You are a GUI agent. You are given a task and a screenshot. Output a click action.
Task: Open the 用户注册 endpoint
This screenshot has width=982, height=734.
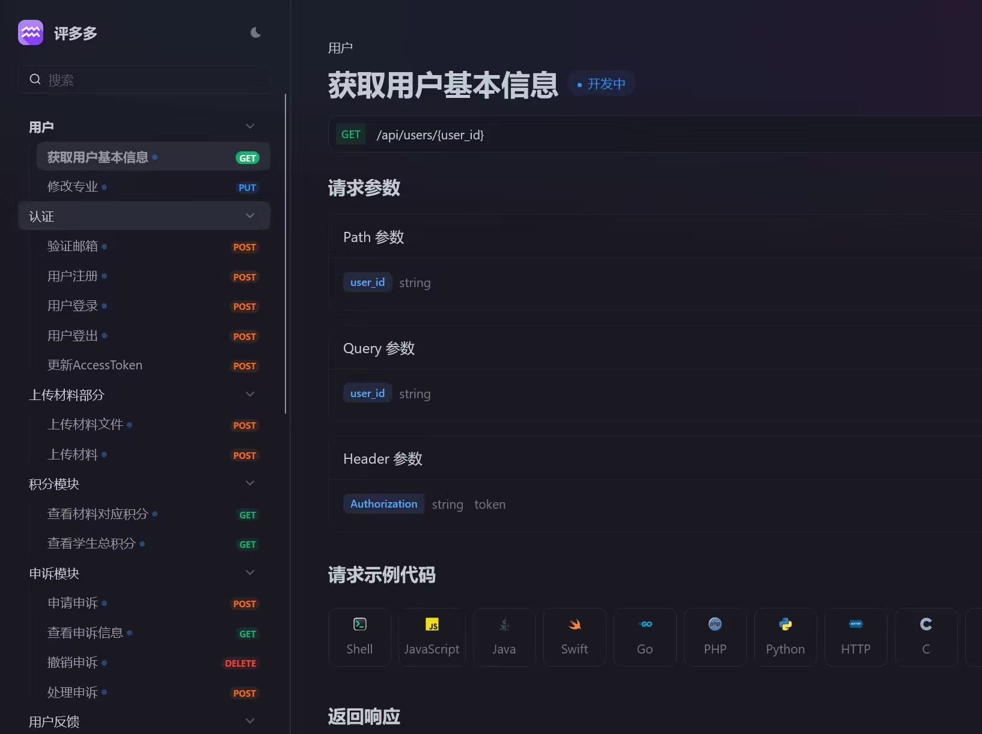[x=153, y=276]
